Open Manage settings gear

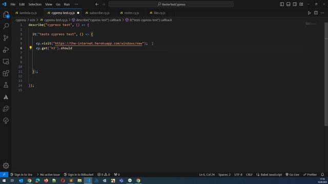(x=6, y=166)
